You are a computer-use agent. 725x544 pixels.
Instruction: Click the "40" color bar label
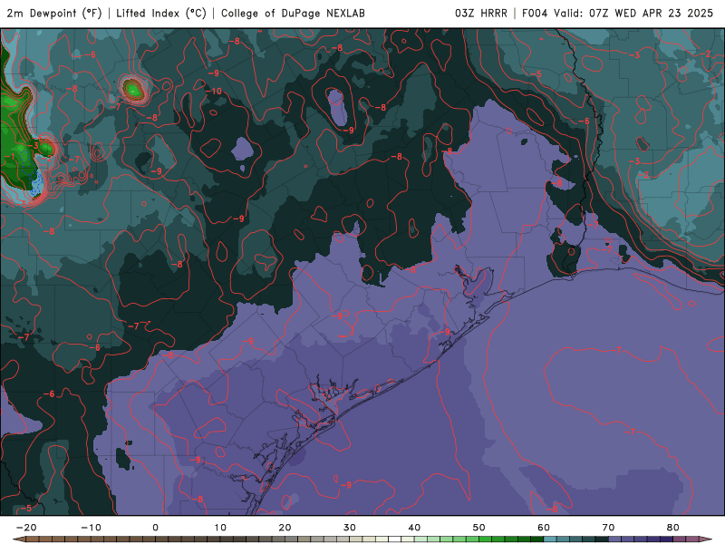(414, 528)
